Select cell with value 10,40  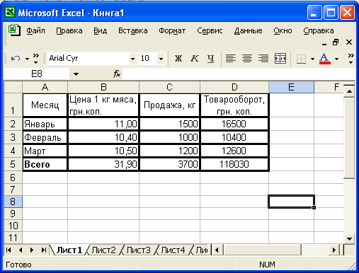(103, 137)
